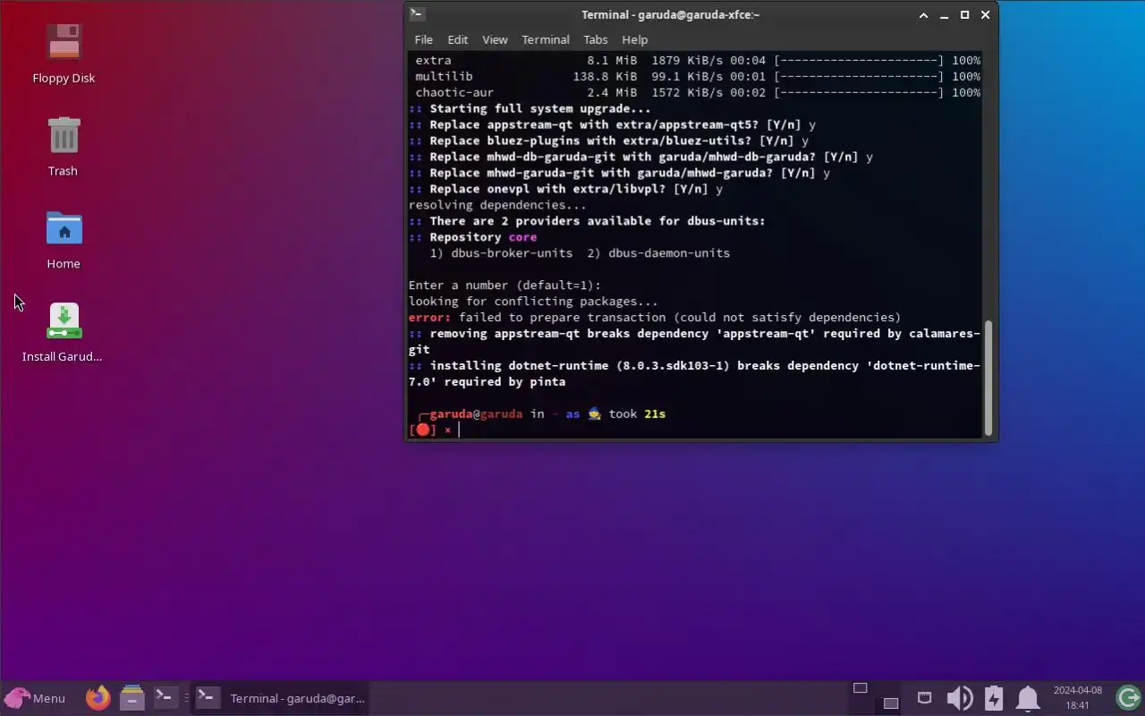The height and width of the screenshot is (716, 1145).
Task: Click the 'Replace appstream-qt with extra/appstream-qt5?' line
Action: pos(612,124)
